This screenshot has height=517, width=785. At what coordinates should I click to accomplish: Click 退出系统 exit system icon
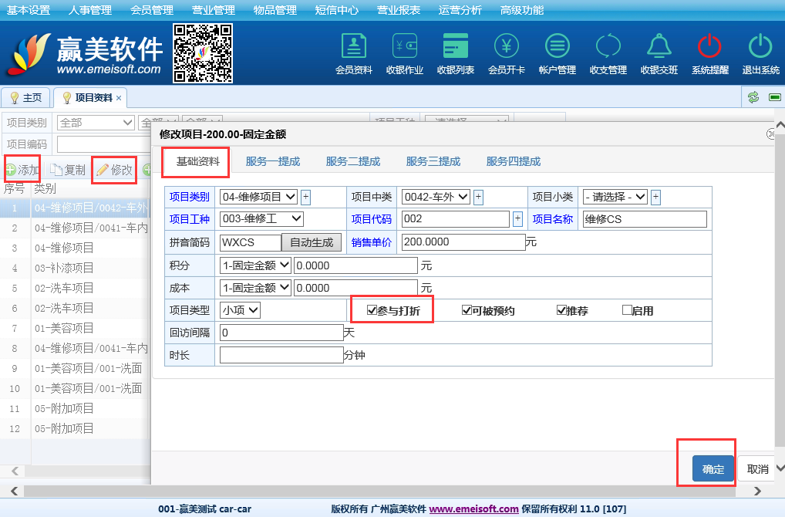click(760, 53)
